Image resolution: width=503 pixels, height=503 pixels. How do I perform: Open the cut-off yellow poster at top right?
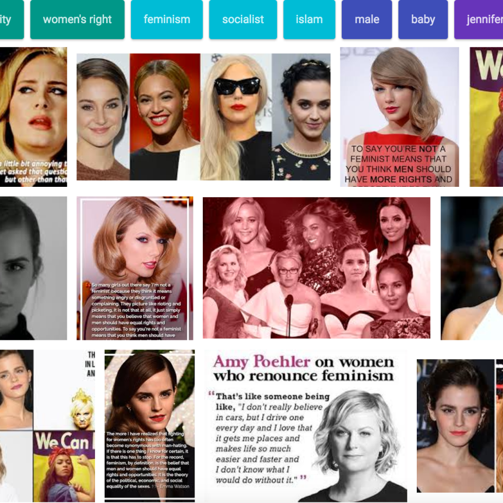487,117
